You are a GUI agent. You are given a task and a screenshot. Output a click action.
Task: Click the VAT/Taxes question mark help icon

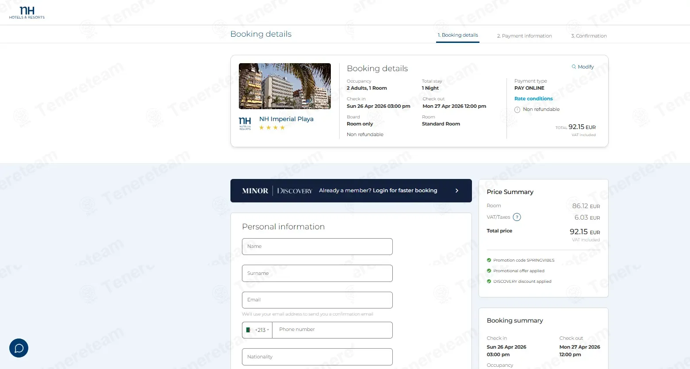(x=517, y=217)
